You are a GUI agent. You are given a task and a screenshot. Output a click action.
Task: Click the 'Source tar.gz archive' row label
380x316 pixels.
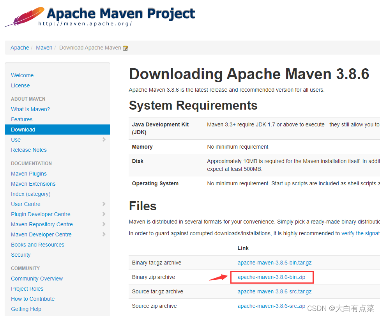pyautogui.click(x=157, y=291)
